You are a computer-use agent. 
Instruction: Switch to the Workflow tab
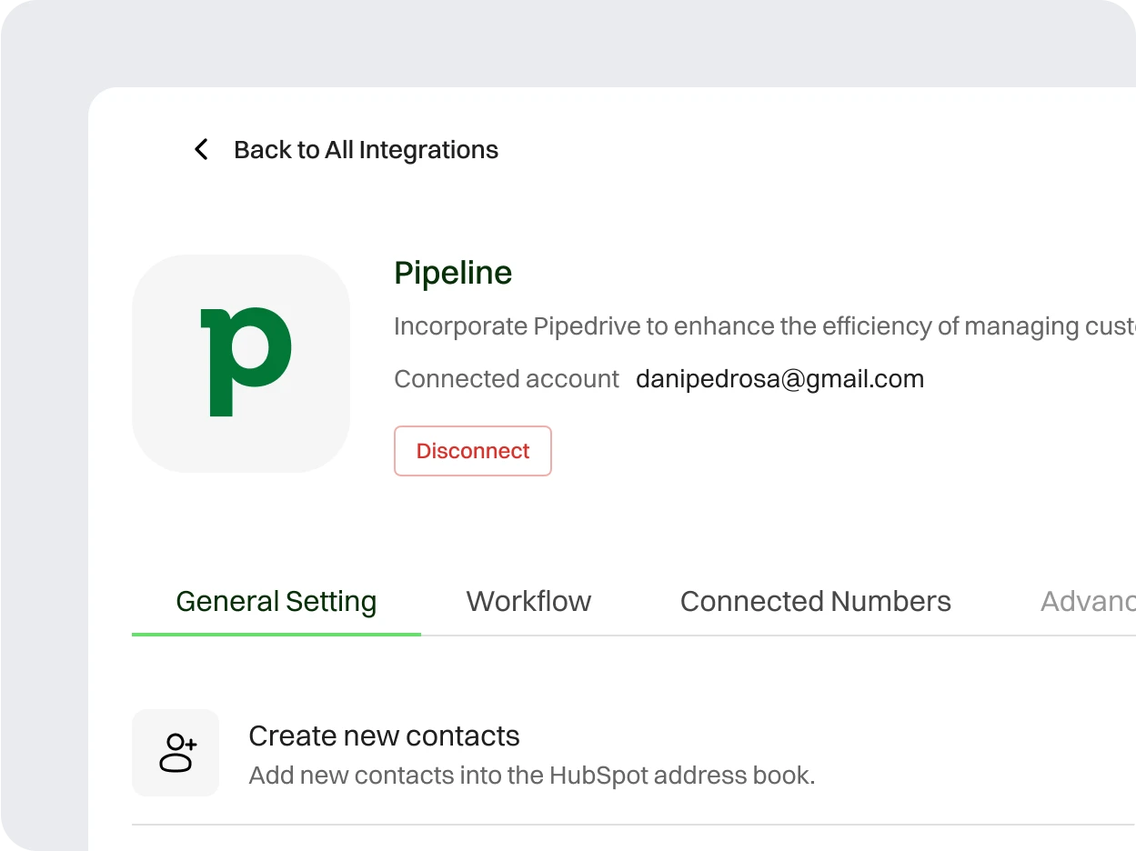point(528,602)
